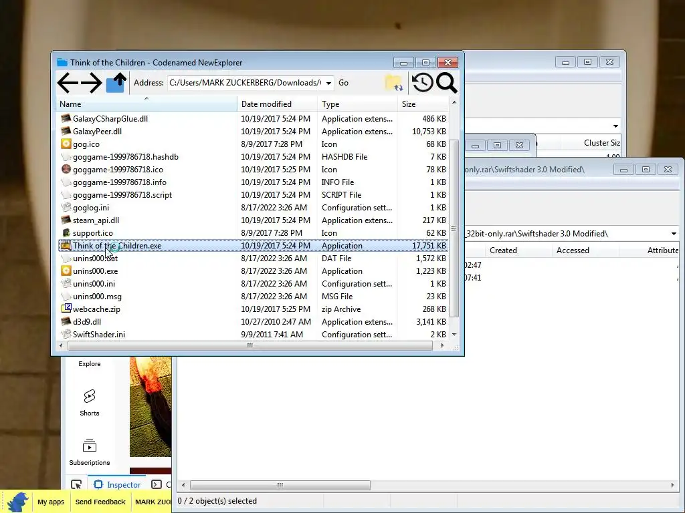
Task: Sort by the Size column header
Action: coord(423,104)
